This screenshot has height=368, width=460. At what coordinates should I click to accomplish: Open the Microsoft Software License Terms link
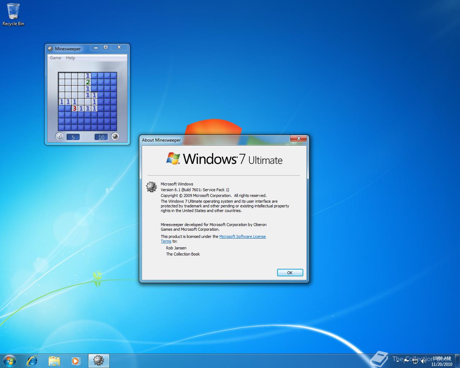pos(243,236)
